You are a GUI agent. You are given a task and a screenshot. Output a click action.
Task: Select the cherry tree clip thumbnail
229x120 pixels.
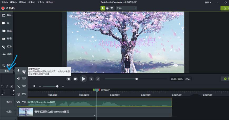26,112
